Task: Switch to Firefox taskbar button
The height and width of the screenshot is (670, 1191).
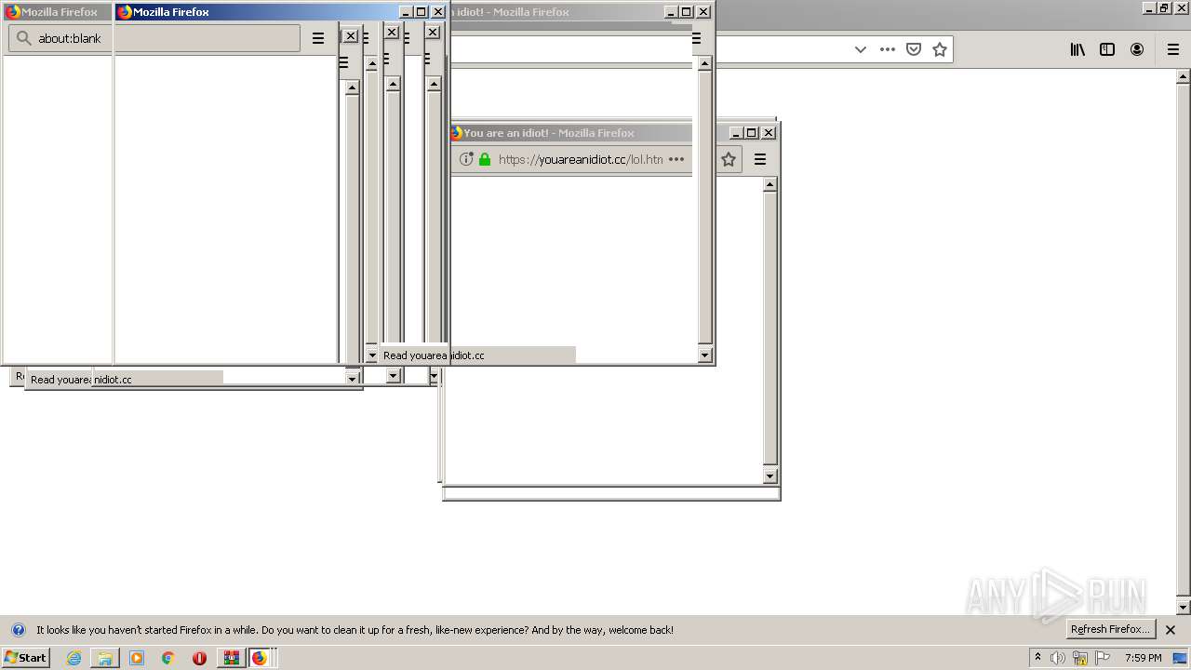Action: pos(260,658)
